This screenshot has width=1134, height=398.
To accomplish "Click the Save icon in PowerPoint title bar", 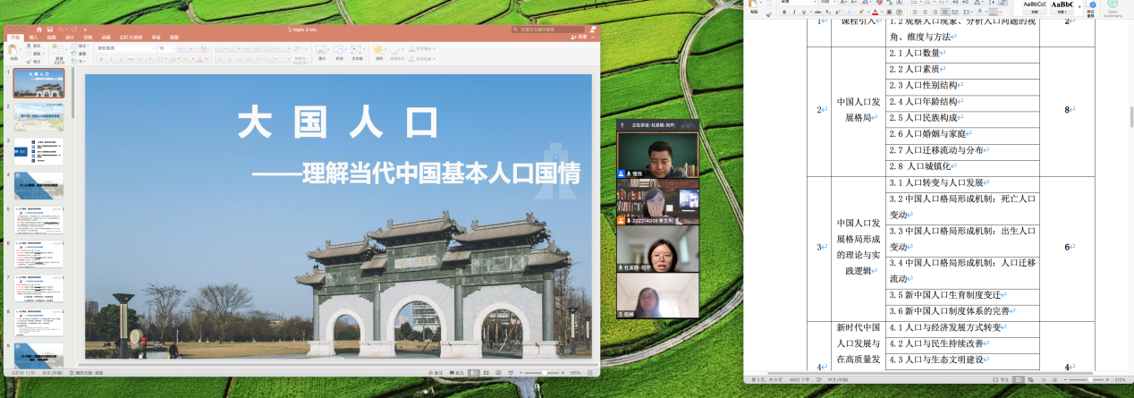I will (x=50, y=30).
